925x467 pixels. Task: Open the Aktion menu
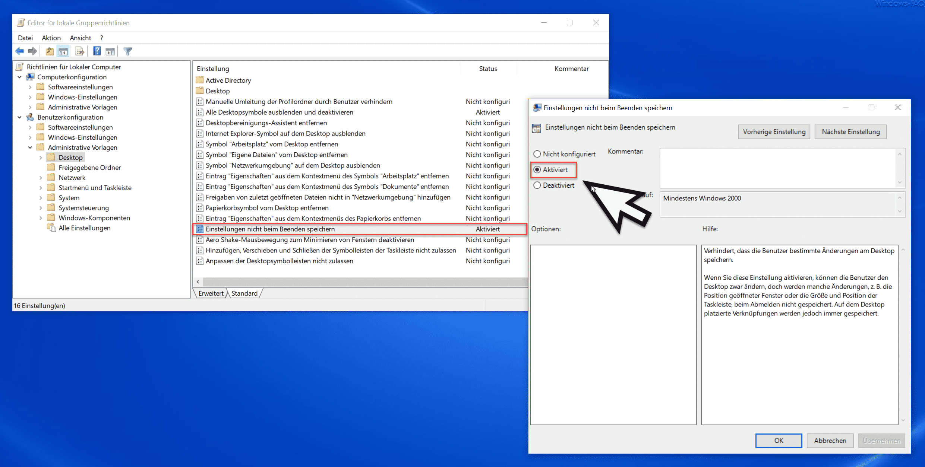point(51,38)
